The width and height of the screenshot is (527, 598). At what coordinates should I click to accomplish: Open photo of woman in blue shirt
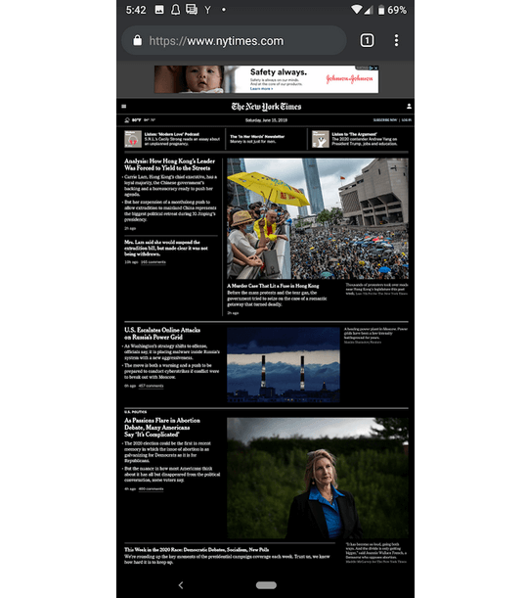(x=318, y=478)
